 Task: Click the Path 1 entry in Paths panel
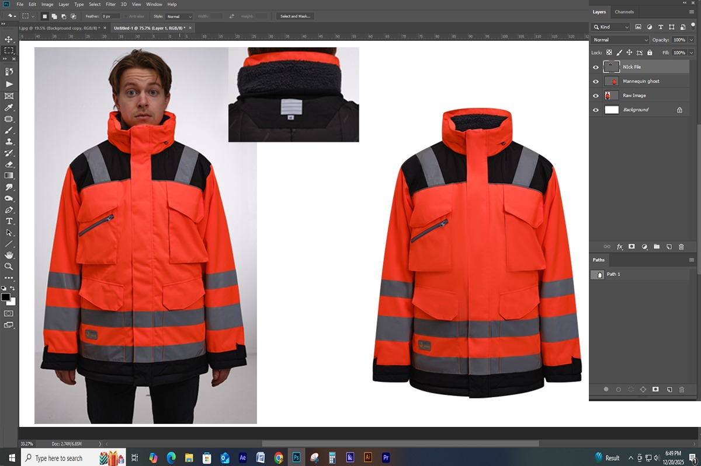[x=614, y=274]
